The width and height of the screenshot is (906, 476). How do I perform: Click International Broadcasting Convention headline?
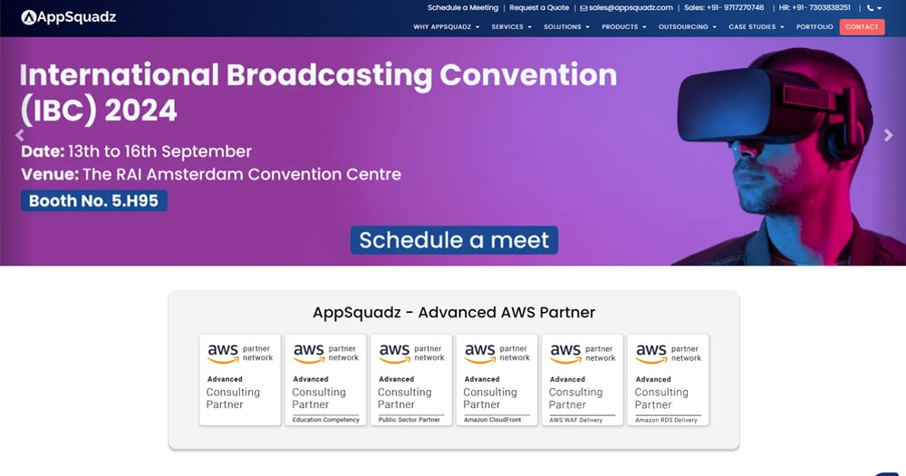tap(318, 92)
